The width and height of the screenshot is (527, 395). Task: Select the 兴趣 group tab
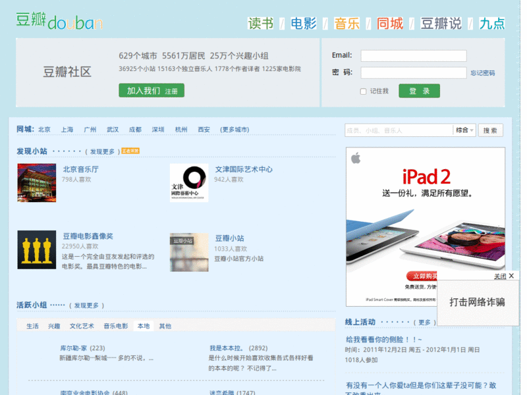click(x=54, y=326)
